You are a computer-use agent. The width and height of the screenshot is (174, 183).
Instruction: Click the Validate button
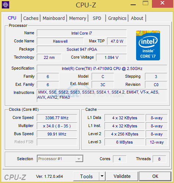pos(122,176)
